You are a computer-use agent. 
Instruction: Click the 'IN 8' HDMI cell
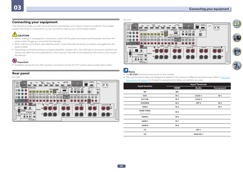click(x=177, y=126)
